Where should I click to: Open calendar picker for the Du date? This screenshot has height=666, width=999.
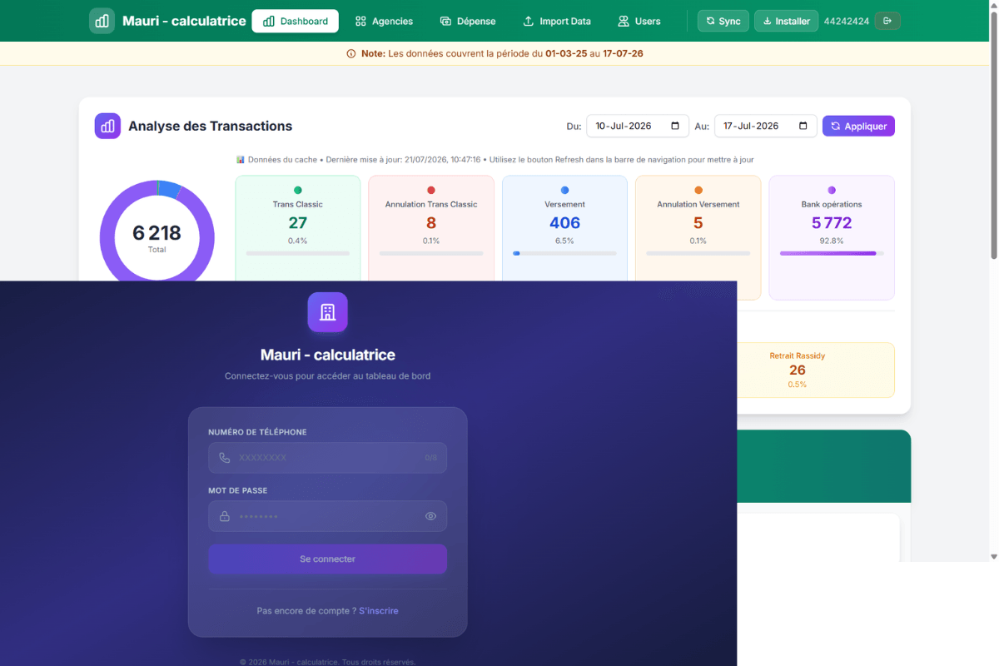tap(675, 126)
